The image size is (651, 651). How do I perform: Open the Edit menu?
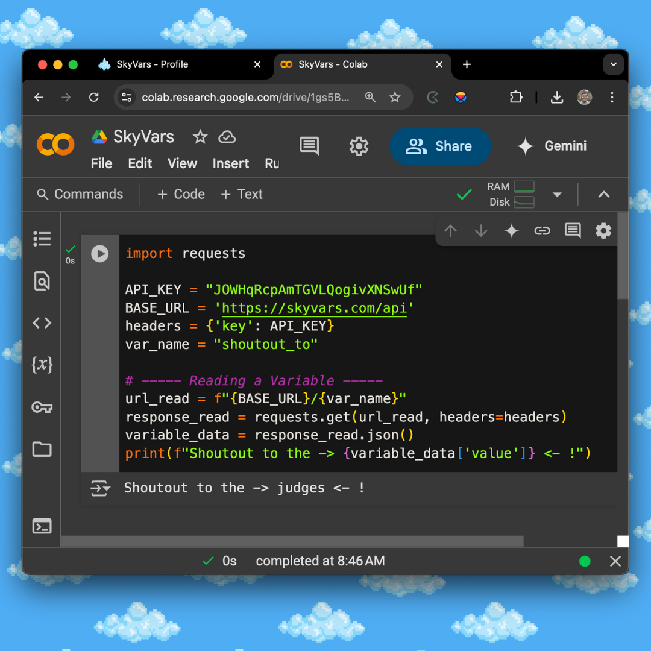pyautogui.click(x=140, y=163)
